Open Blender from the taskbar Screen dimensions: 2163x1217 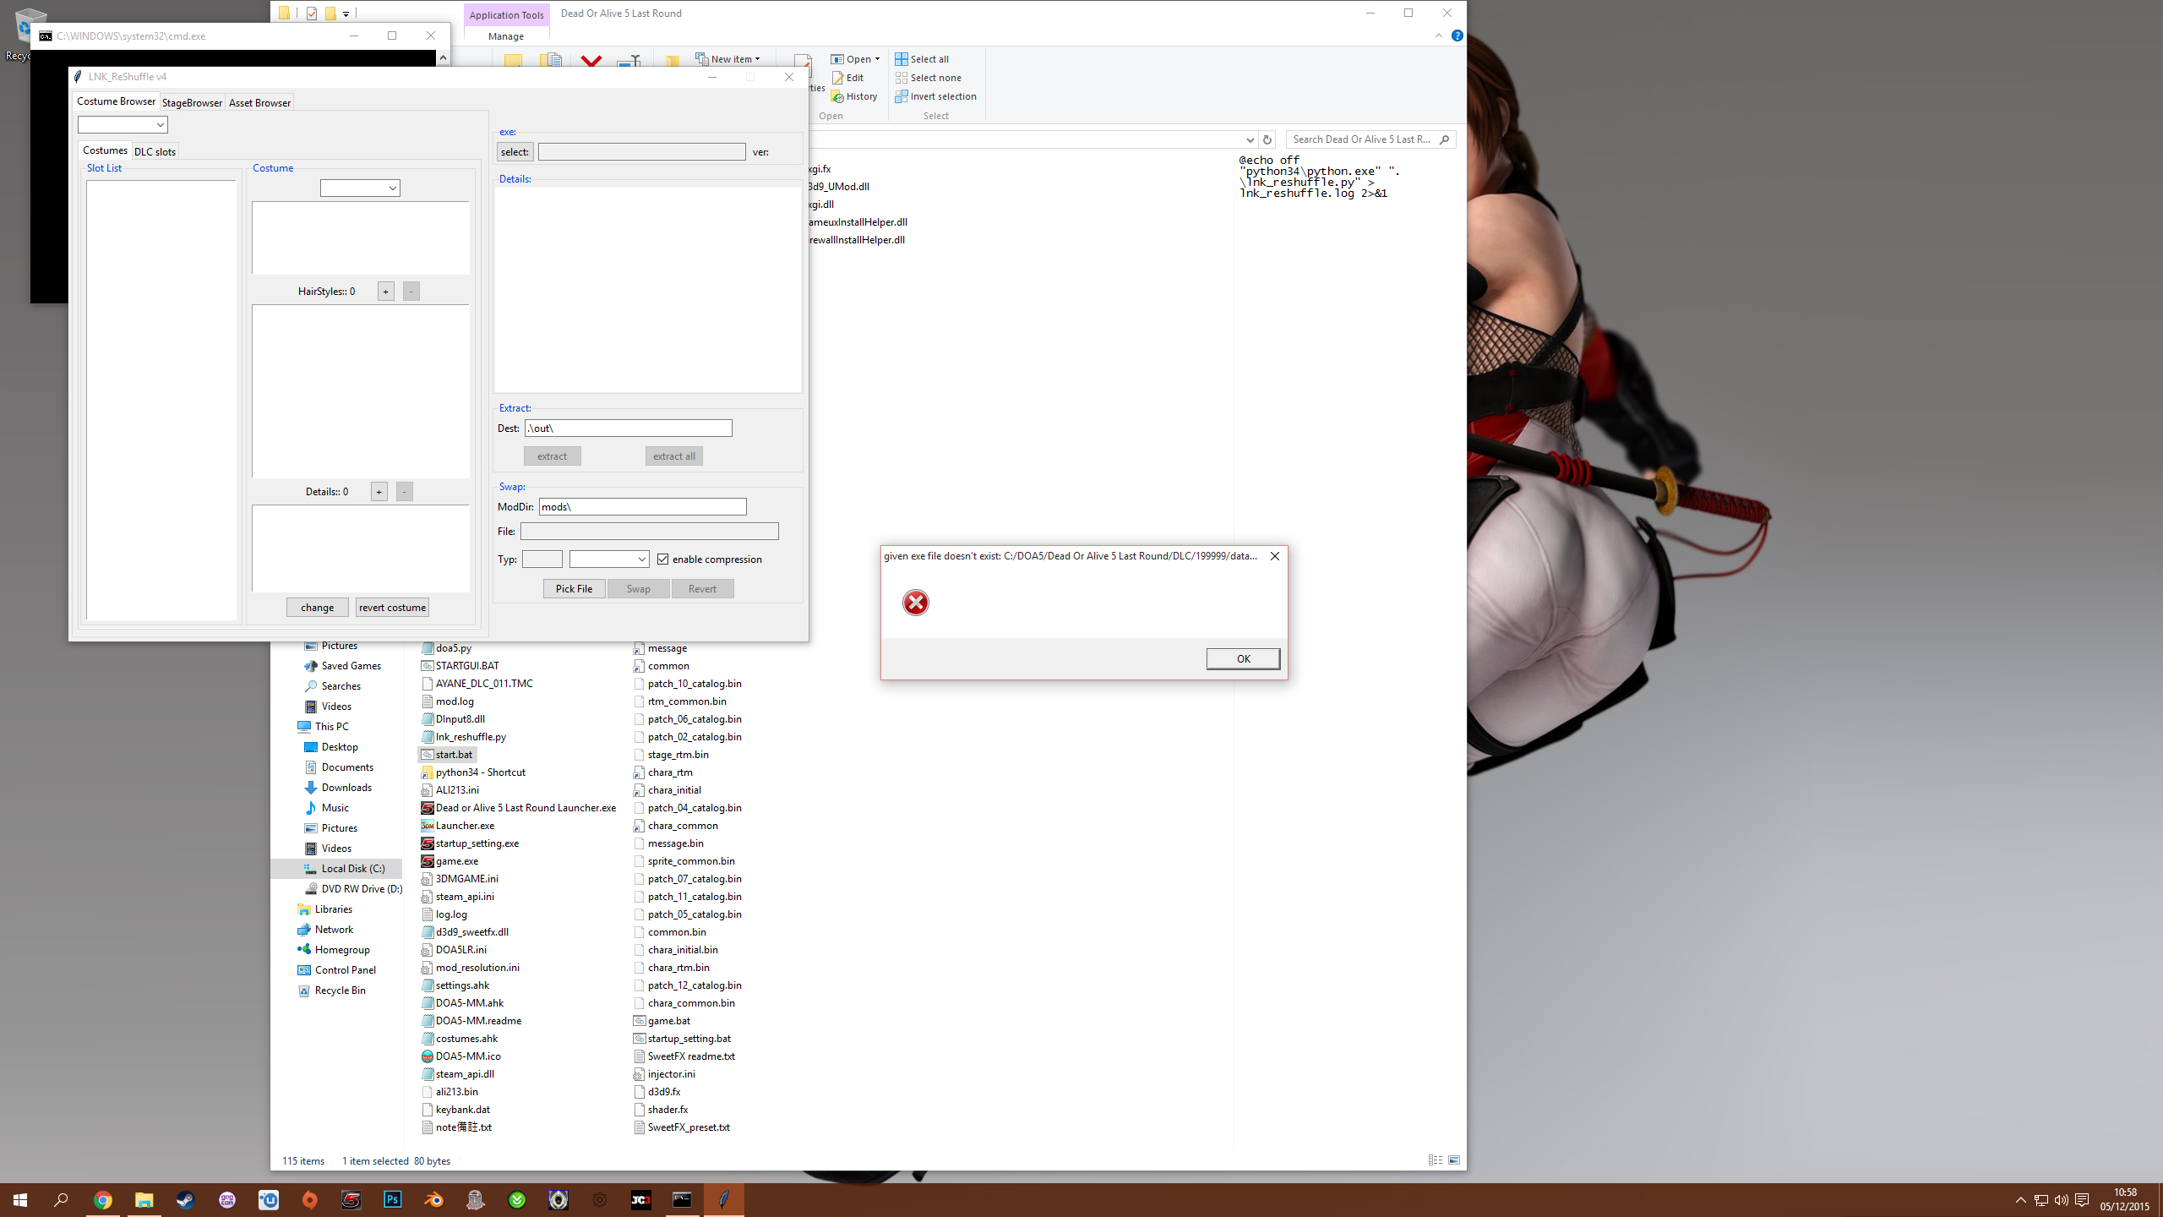point(434,1200)
